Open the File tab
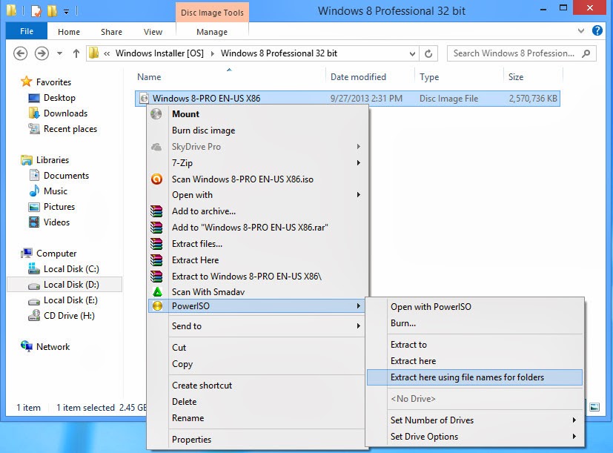The width and height of the screenshot is (613, 453). click(x=27, y=31)
